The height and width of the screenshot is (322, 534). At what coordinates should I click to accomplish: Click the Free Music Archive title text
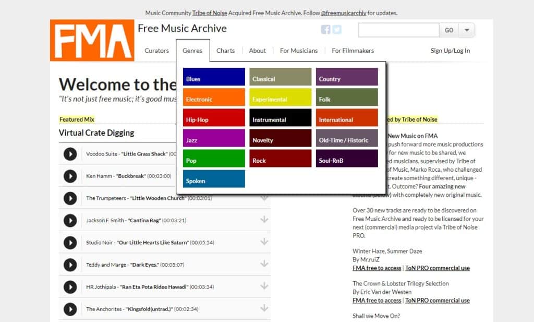pos(182,28)
